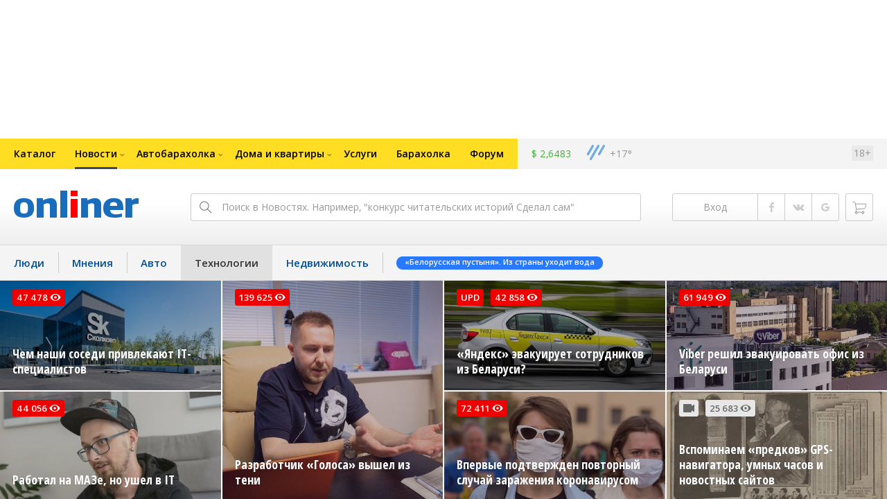887x499 pixels.
Task: Open the «Белорусская пустыня» promo link
Action: pos(500,263)
